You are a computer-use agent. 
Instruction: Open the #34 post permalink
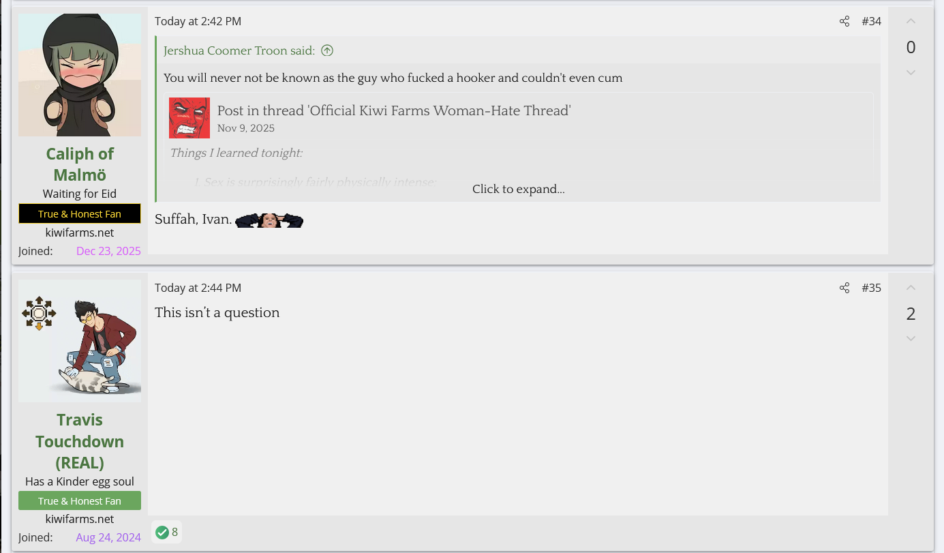pyautogui.click(x=871, y=21)
